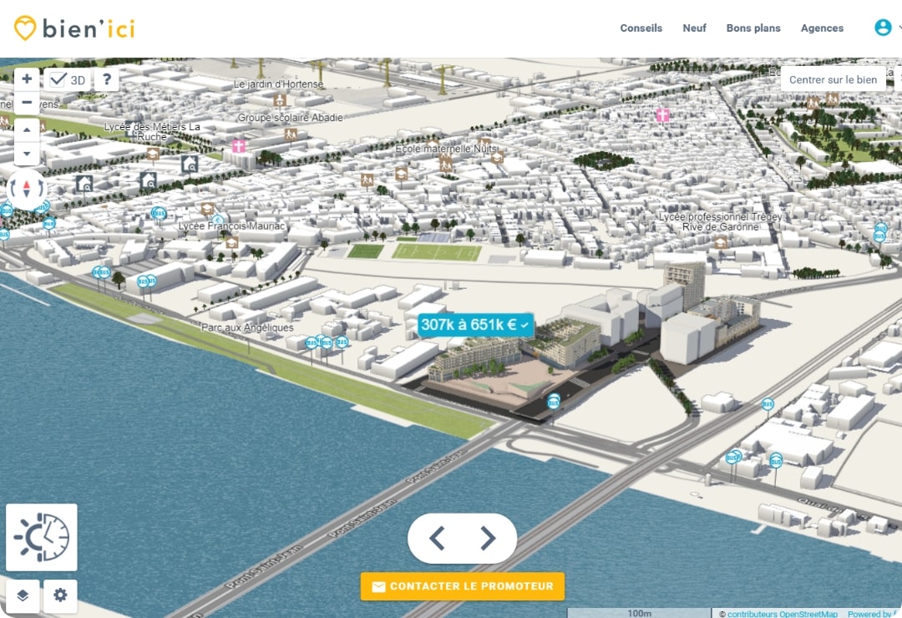The width and height of the screenshot is (902, 618).
Task: Click Centrer sur le bien button
Action: 833,79
